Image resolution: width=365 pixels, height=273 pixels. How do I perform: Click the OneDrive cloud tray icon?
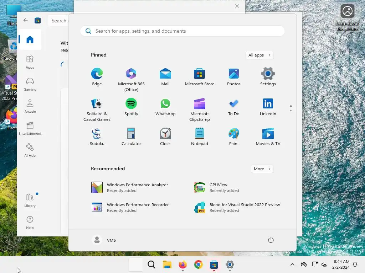click(304, 264)
